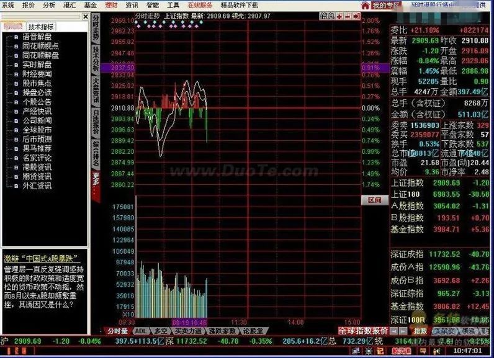494x358 pixels.
Task: Select the 技术分析 vertical tab
Action: 96,59
